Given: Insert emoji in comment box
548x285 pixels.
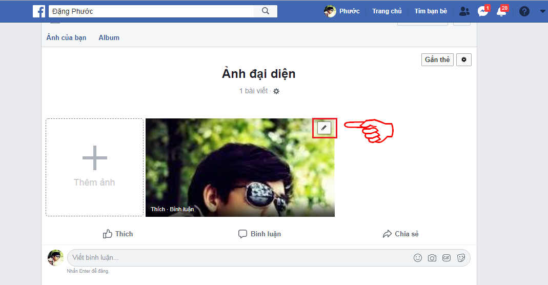Looking at the screenshot, I should tap(418, 258).
